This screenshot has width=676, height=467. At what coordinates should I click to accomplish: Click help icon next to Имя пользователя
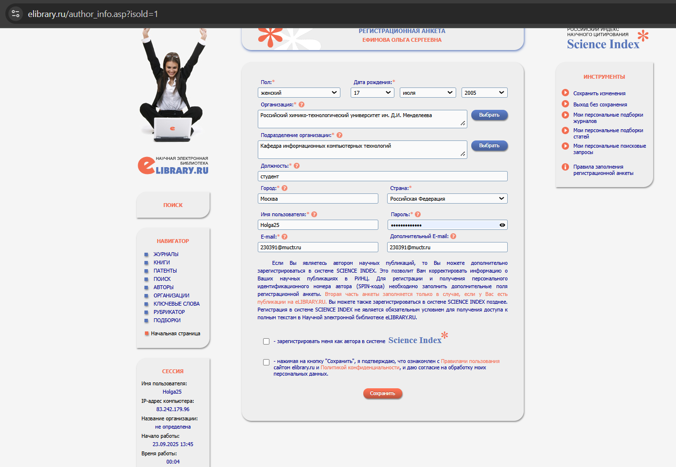coord(314,214)
